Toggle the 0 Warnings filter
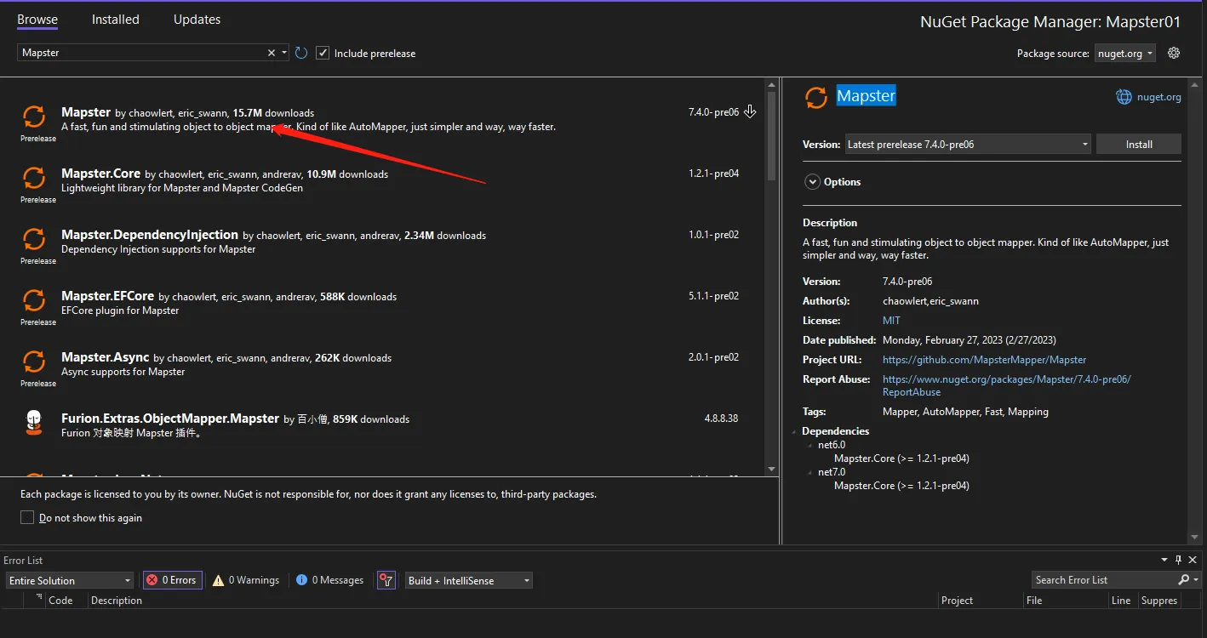The image size is (1207, 638). coord(246,580)
